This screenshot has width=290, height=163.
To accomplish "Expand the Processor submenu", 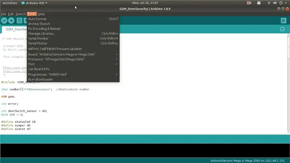I will pos(73,59).
